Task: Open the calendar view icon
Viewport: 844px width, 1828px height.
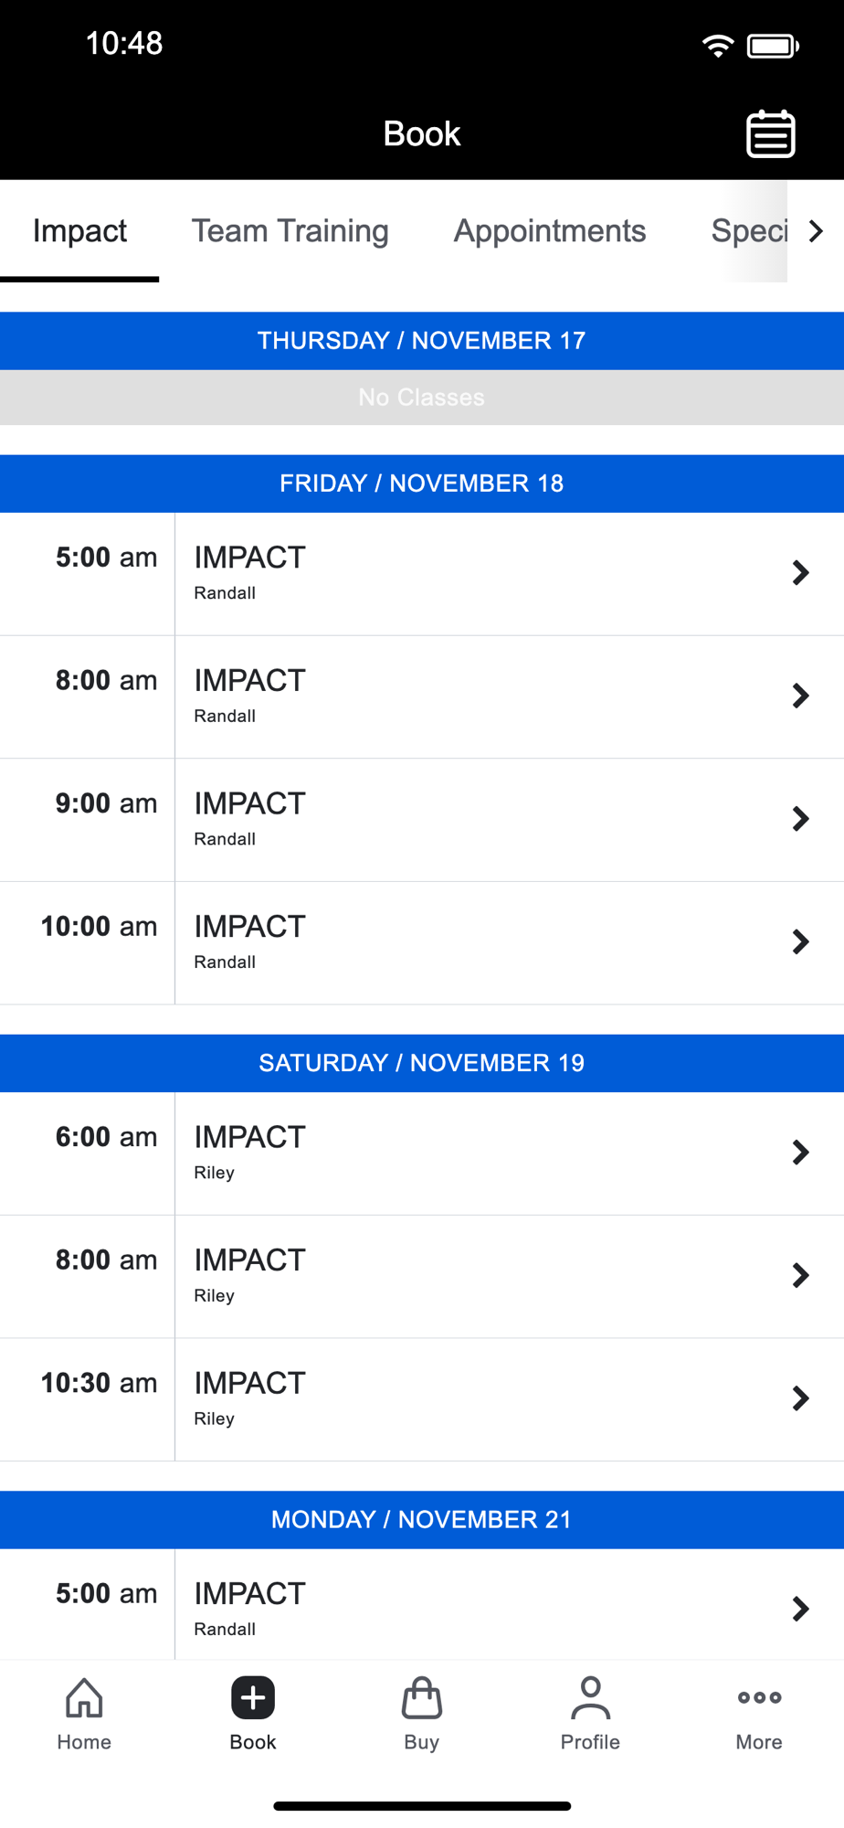Action: click(771, 134)
